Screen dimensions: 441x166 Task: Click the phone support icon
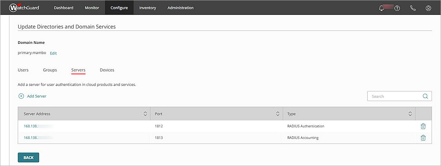click(x=413, y=8)
